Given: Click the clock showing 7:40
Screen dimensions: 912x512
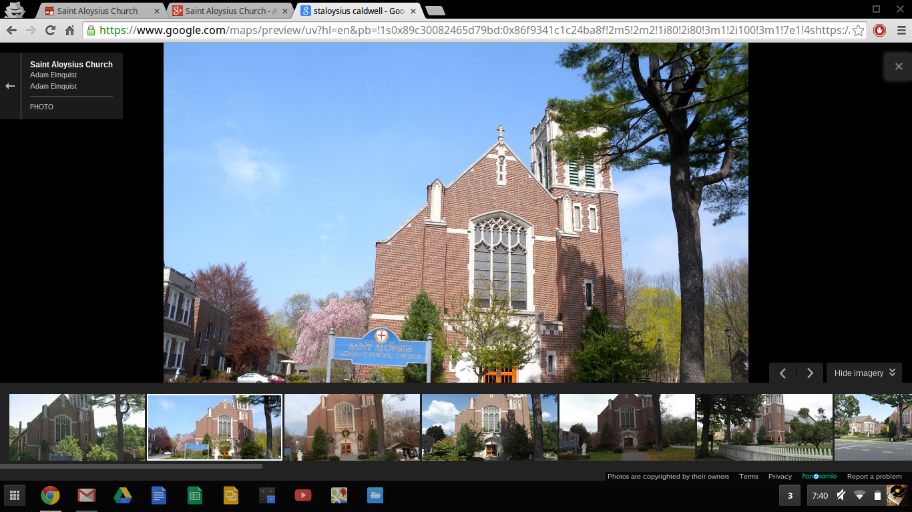Looking at the screenshot, I should click(x=819, y=495).
